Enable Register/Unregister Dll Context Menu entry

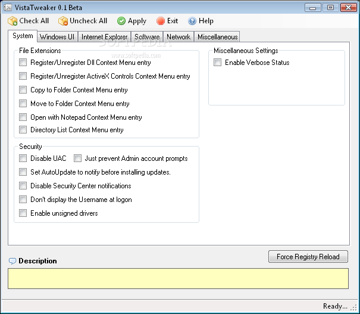pos(23,63)
